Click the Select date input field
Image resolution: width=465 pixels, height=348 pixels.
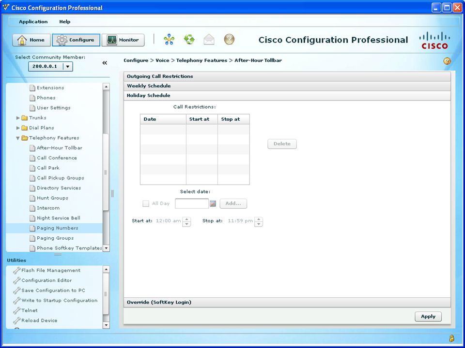(192, 203)
